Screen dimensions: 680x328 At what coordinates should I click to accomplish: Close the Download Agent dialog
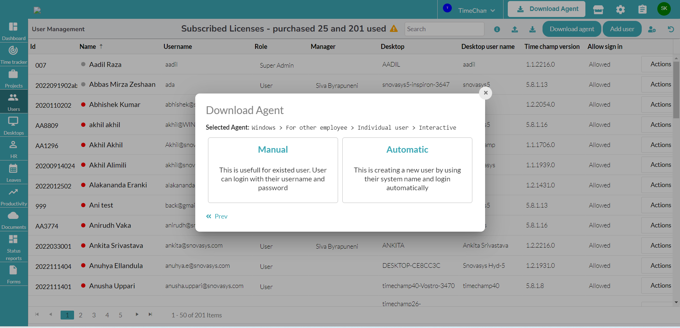point(485,93)
